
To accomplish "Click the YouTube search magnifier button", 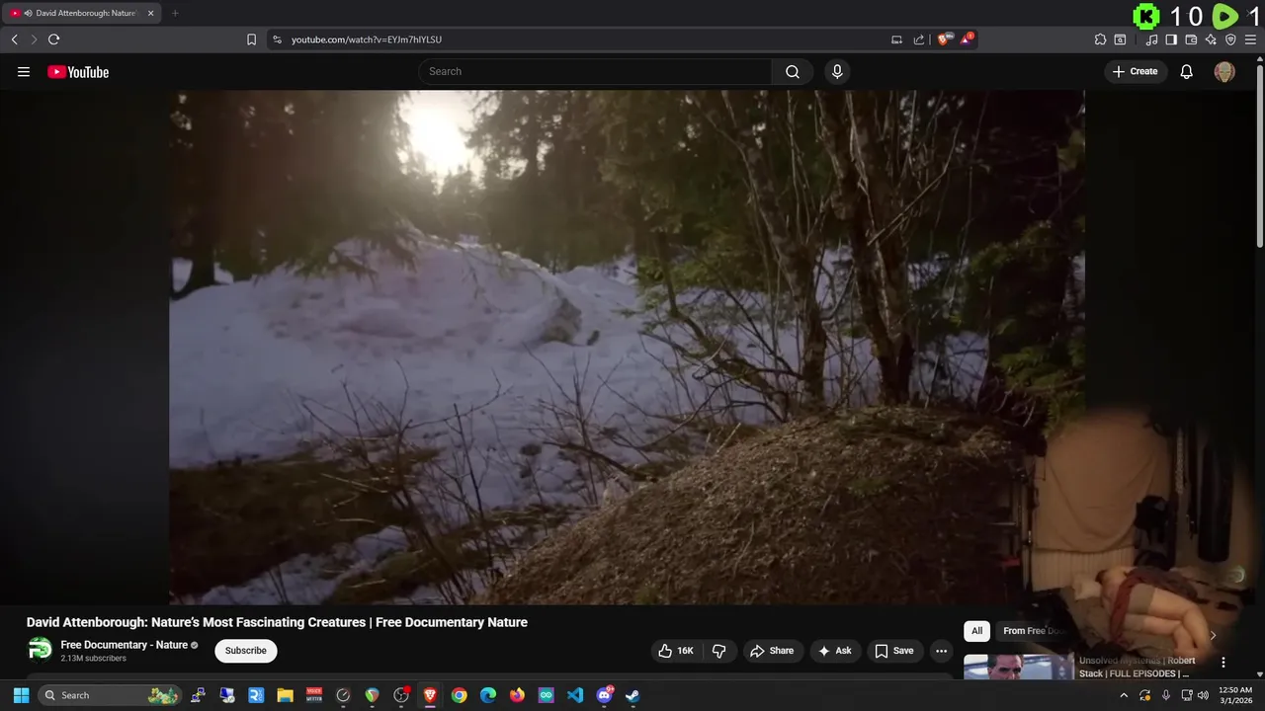I will click(793, 71).
